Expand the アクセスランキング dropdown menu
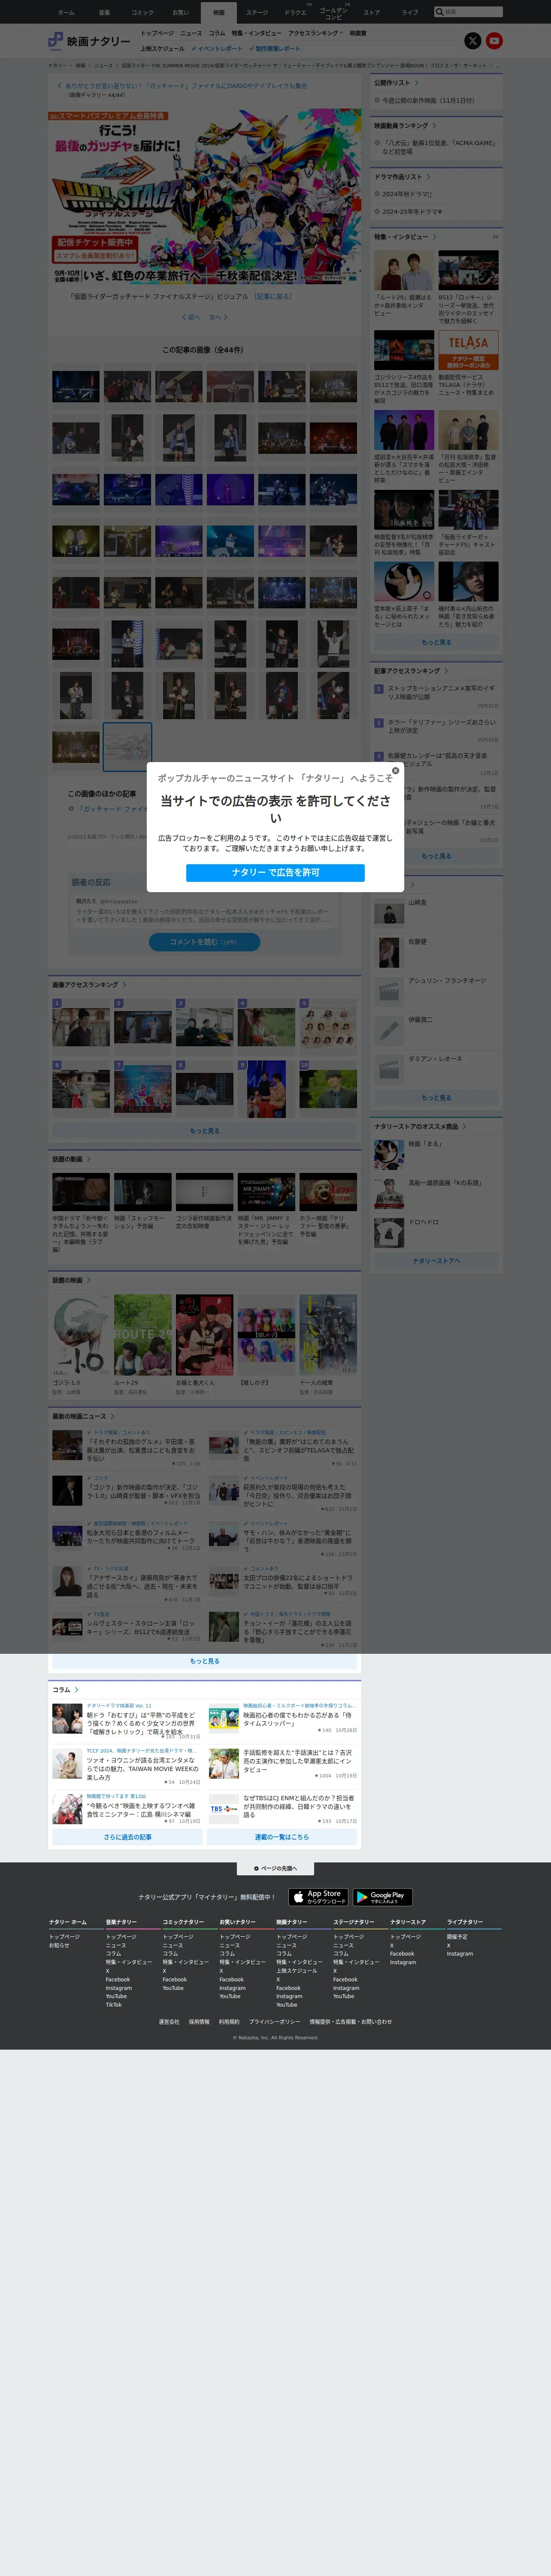The height and width of the screenshot is (2576, 551). [x=315, y=33]
